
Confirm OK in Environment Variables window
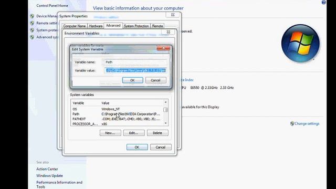point(137,147)
